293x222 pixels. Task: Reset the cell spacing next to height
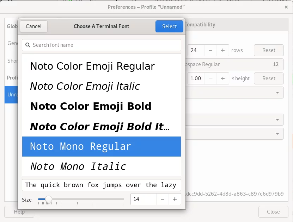269,78
